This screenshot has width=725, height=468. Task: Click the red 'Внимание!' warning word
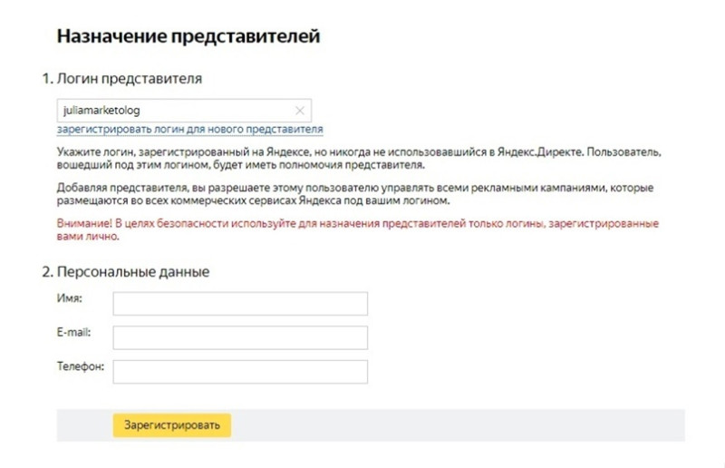pyautogui.click(x=84, y=224)
